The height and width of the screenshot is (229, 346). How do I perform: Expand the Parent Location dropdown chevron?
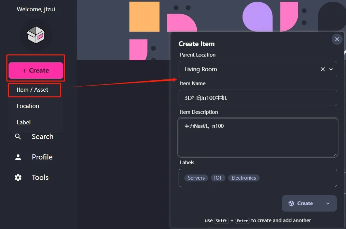coord(331,69)
